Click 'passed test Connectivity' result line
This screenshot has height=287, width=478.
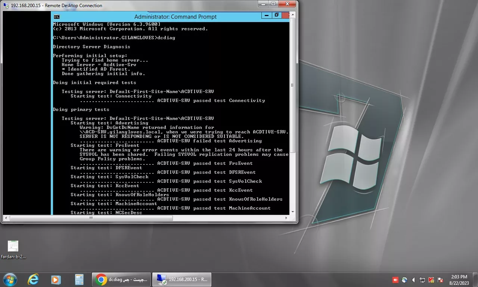[173, 101]
